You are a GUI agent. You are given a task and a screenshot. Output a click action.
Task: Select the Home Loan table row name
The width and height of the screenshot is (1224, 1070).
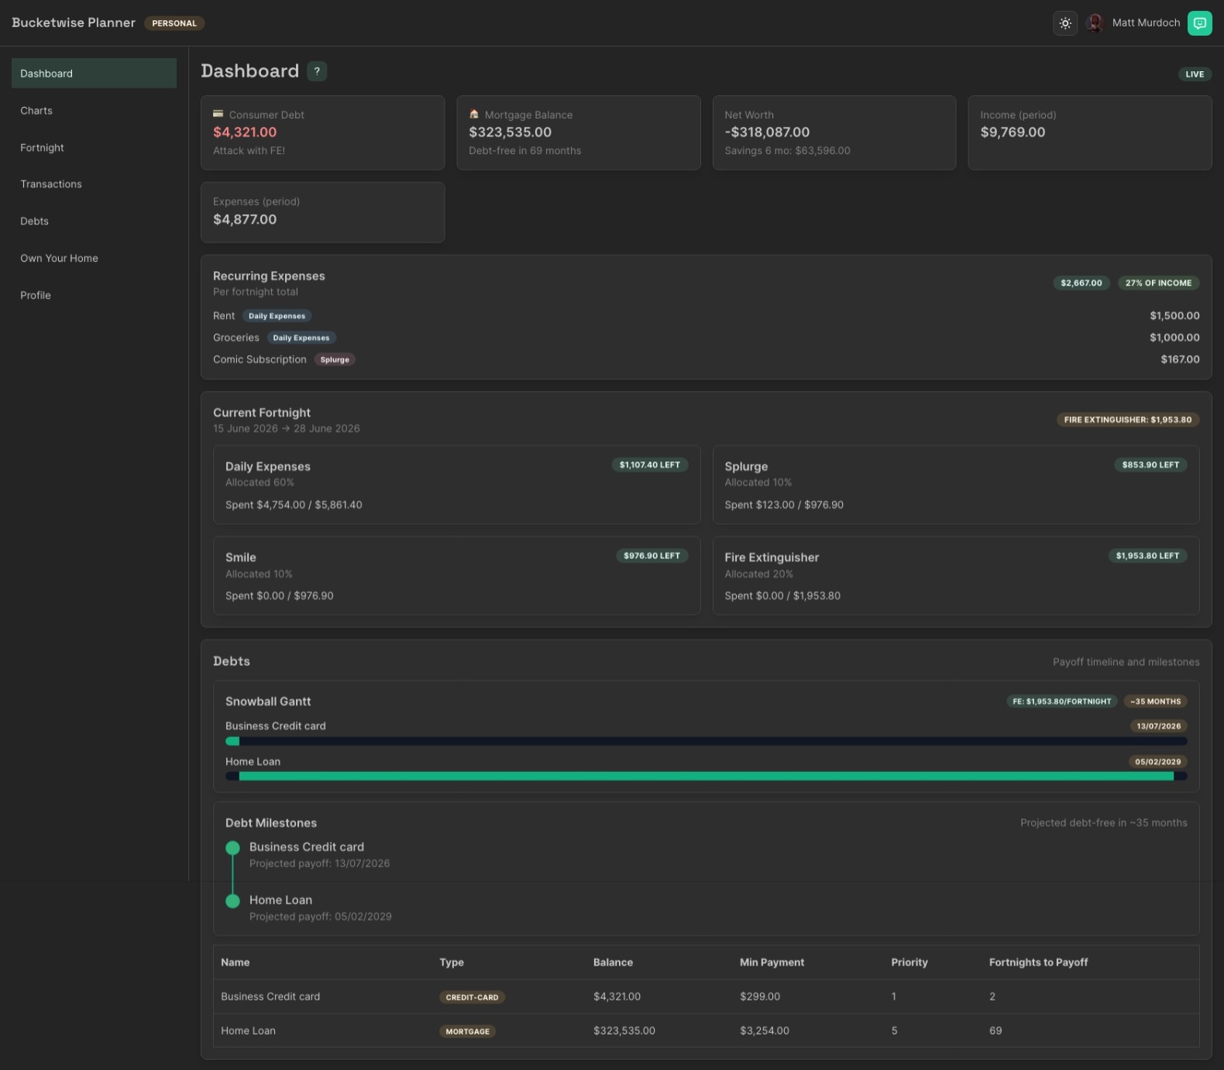(x=248, y=1031)
